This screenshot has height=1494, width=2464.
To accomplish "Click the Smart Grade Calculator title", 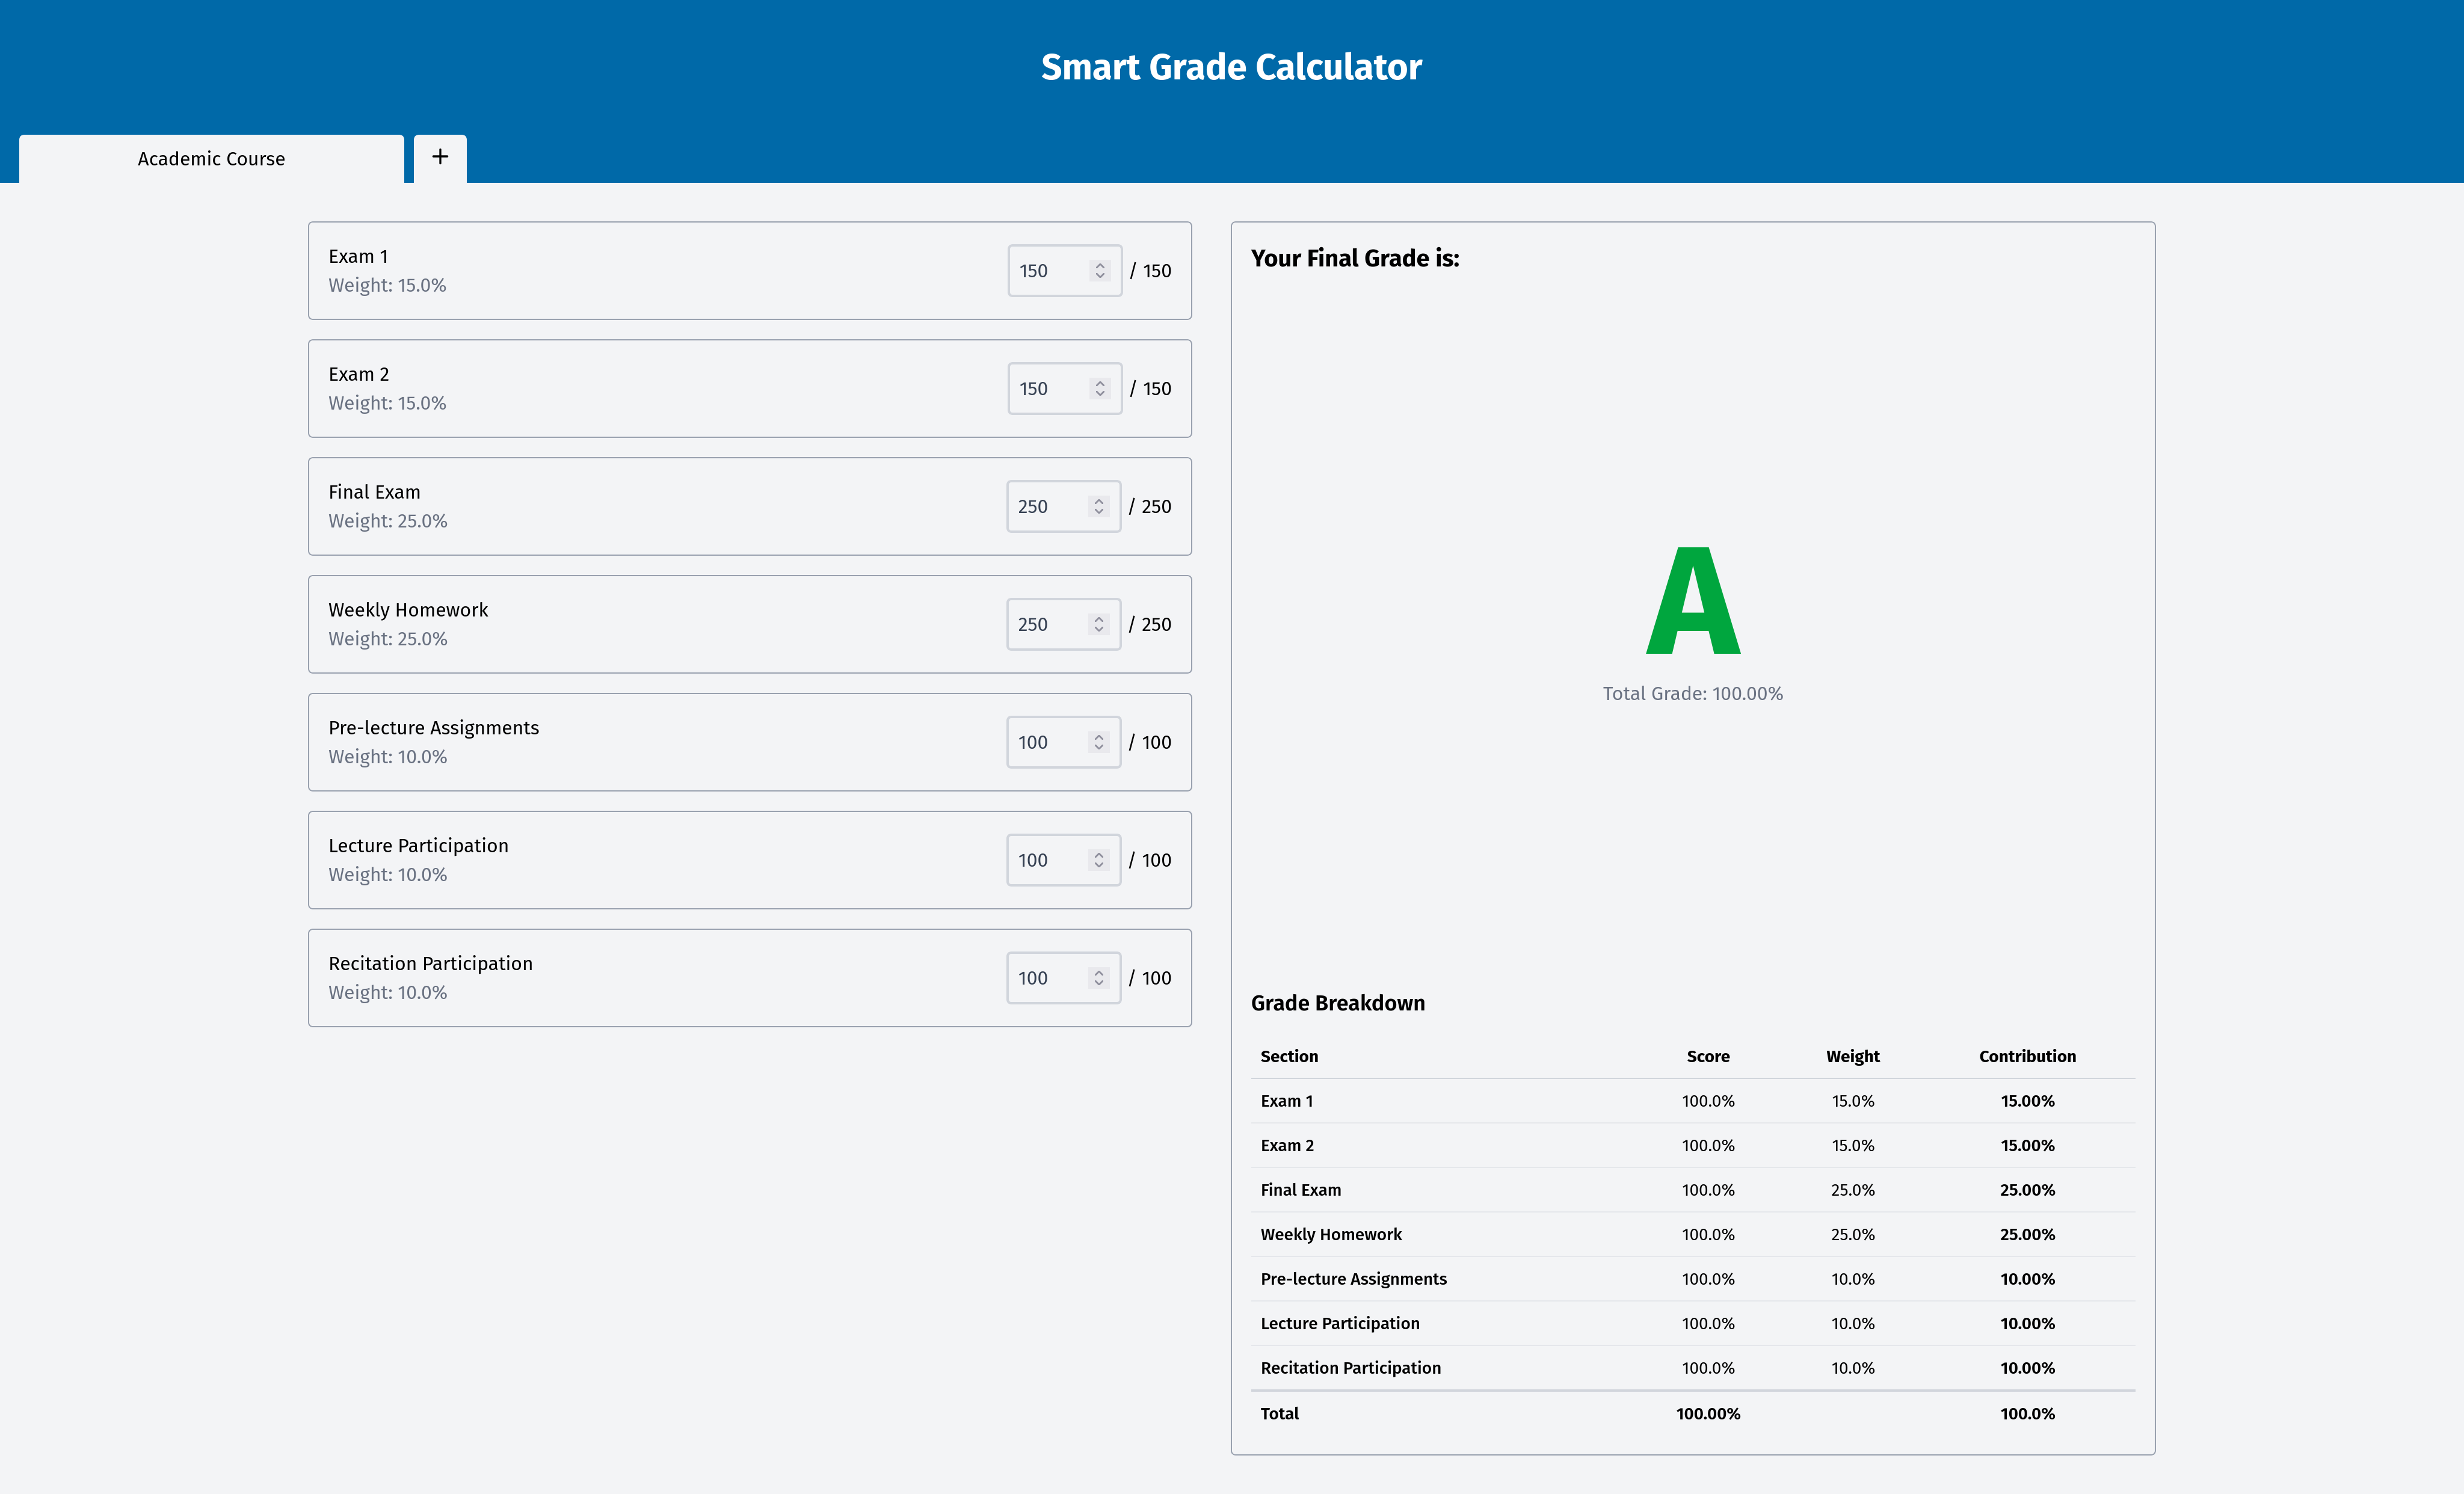I will tap(1231, 67).
